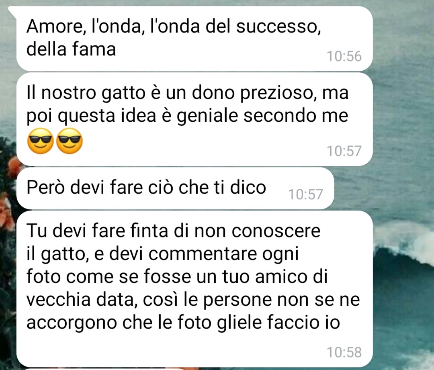Select the message beginning 'Tu devi fare finta'
Viewport: 434px width, 370px height.
point(194,289)
